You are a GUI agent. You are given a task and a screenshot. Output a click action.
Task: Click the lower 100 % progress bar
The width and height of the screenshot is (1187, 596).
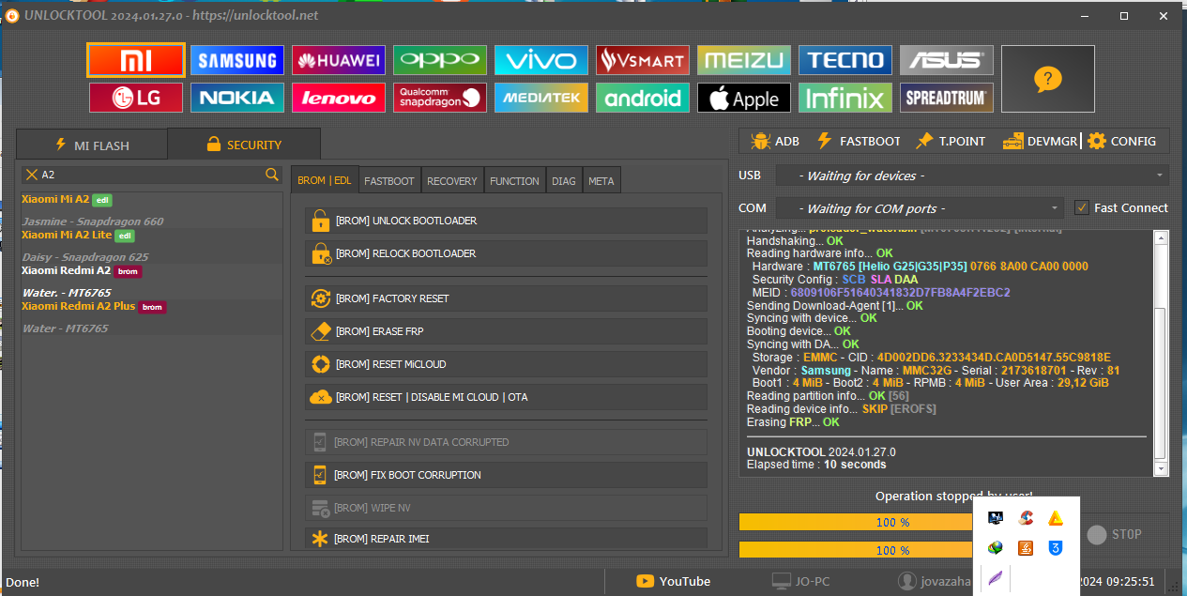[856, 549]
